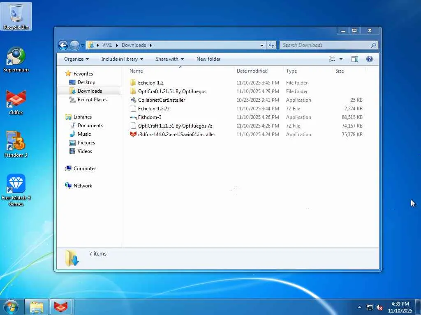Click the Show desktop strip at taskbar end
This screenshot has height=315, width=421.
pos(418,307)
